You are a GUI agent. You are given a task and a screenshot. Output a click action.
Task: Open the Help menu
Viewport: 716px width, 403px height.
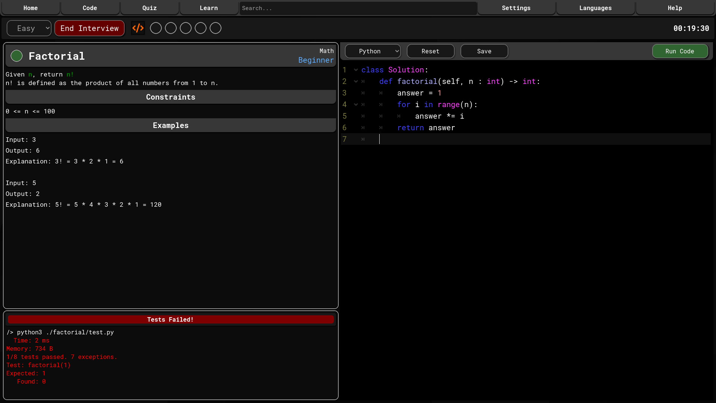[x=675, y=8]
